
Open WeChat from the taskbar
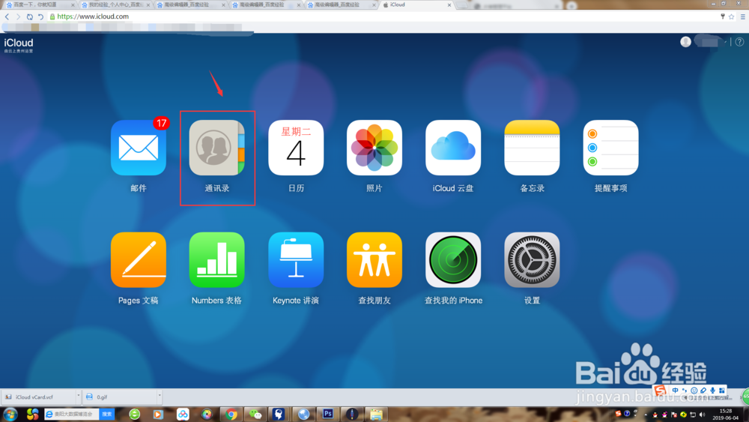[x=255, y=415]
